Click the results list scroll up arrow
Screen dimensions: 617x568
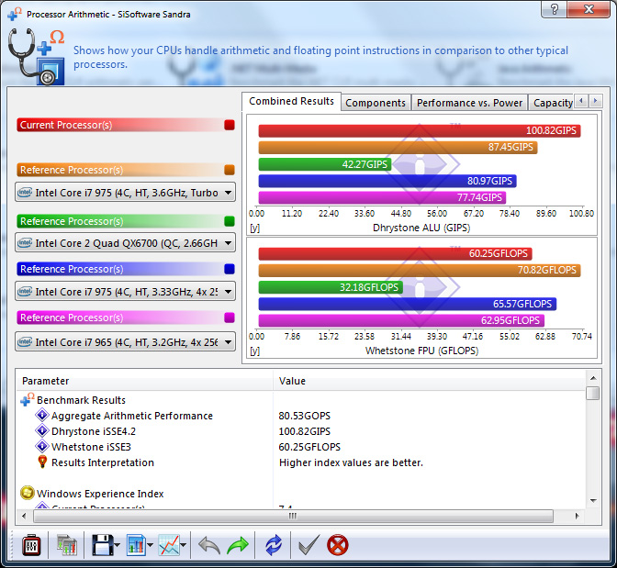[x=593, y=378]
